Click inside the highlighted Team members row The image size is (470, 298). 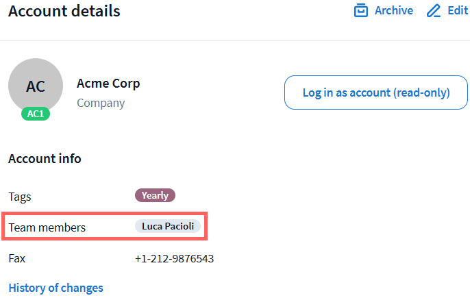pos(110,227)
